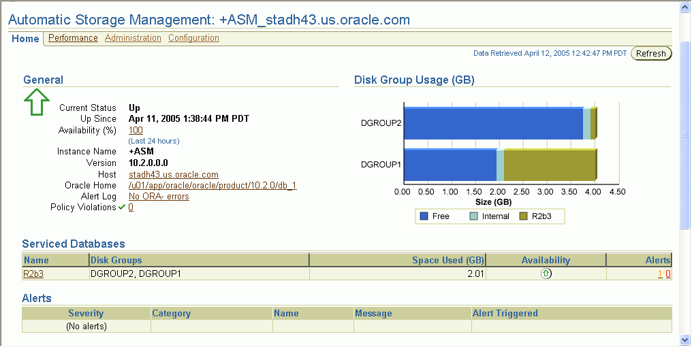Open the R2b3 database link

pyautogui.click(x=33, y=274)
